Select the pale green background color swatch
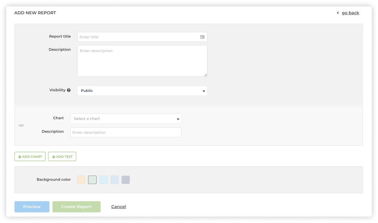The height and width of the screenshot is (223, 378). point(92,180)
